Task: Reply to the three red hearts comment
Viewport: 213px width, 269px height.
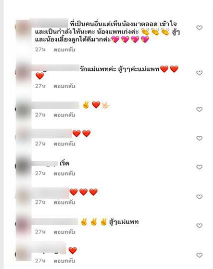Action: (64, 202)
